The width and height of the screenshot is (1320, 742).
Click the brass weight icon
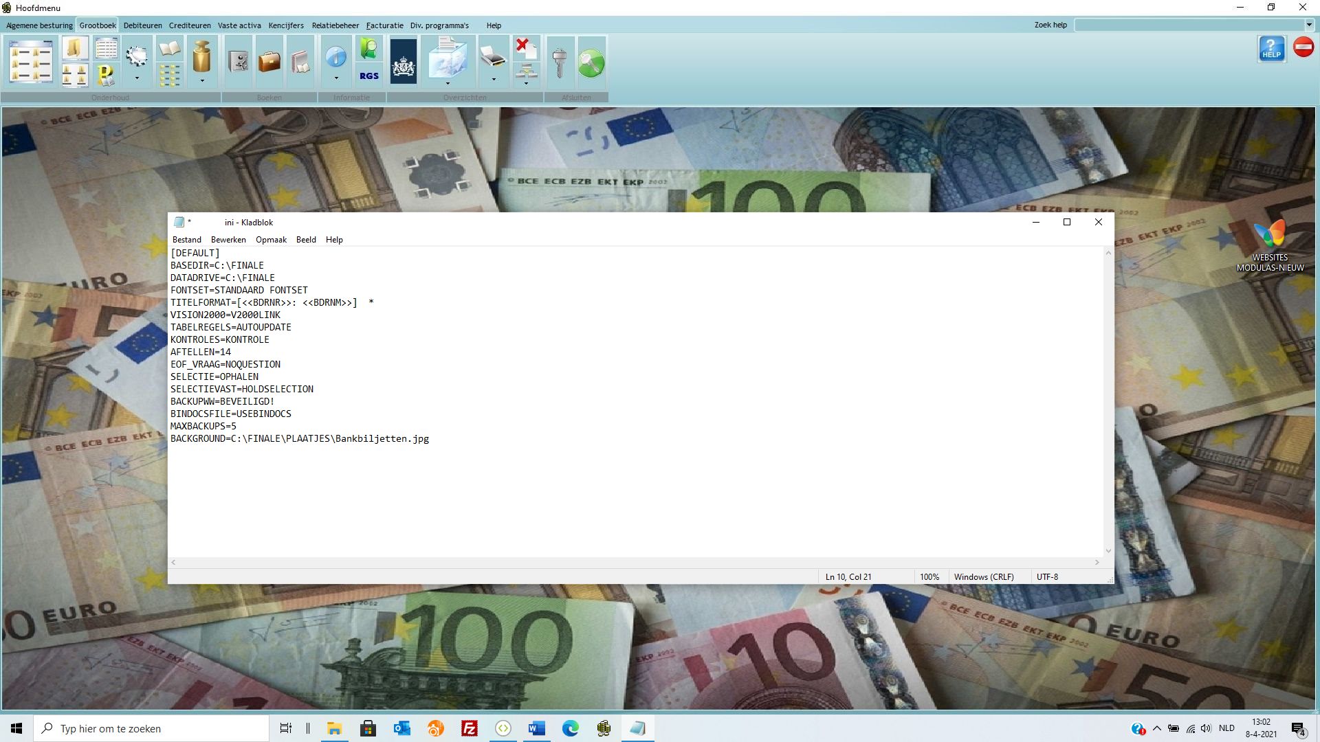pos(201,56)
